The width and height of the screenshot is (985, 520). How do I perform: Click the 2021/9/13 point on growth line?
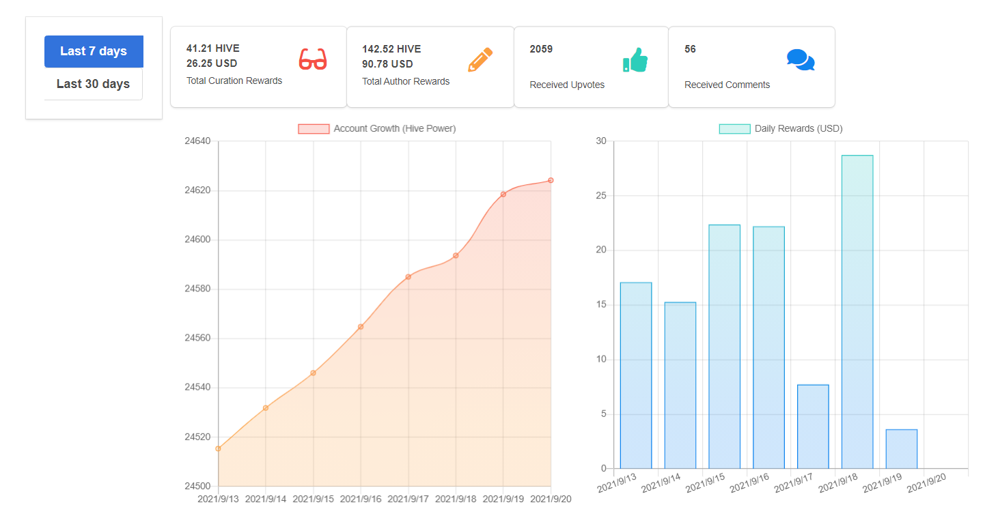coord(218,448)
